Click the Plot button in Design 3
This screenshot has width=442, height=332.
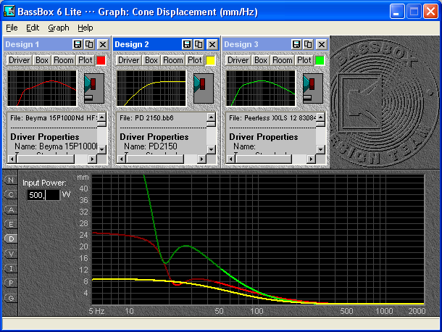coord(304,60)
